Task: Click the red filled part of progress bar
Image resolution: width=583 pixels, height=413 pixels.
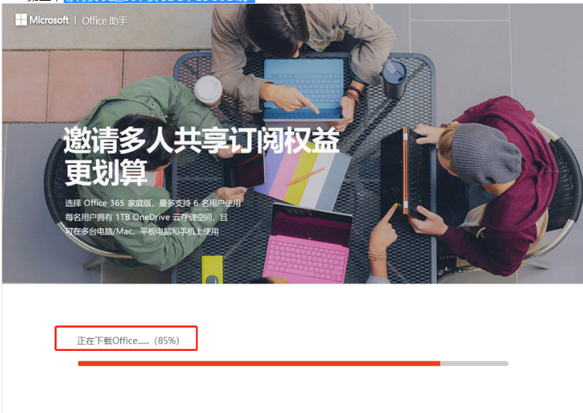Action: tap(258, 364)
